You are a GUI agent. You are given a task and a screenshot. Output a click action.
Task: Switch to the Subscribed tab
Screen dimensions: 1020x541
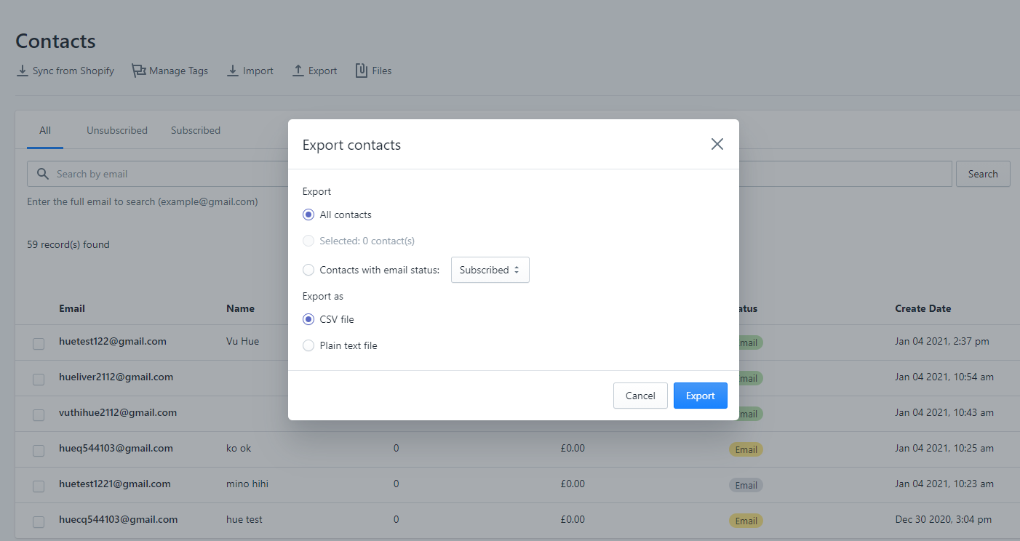tap(196, 131)
